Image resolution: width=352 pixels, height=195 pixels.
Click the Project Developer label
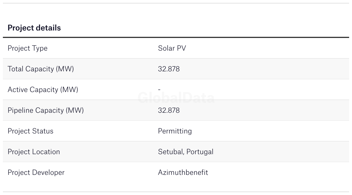36,173
